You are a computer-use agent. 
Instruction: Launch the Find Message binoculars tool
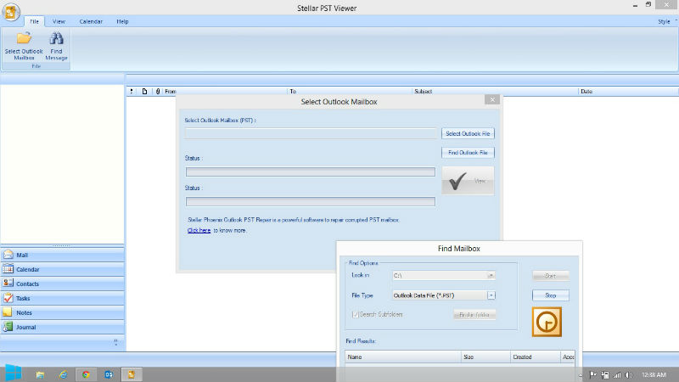56,46
